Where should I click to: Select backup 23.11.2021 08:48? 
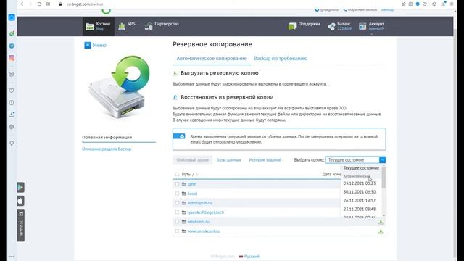point(360,209)
